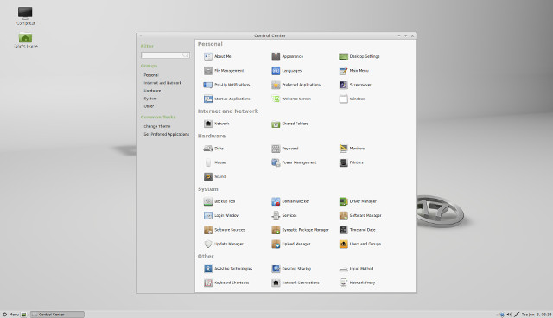This screenshot has width=553, height=318.
Task: Open Assistive Technologies icon
Action: 208,269
